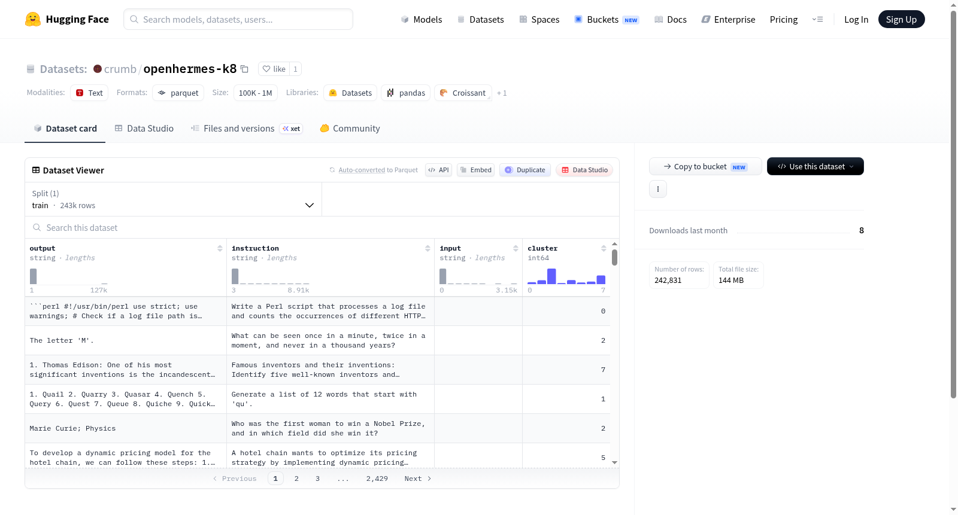
Task: Open the crumb user profile link
Action: pos(120,69)
